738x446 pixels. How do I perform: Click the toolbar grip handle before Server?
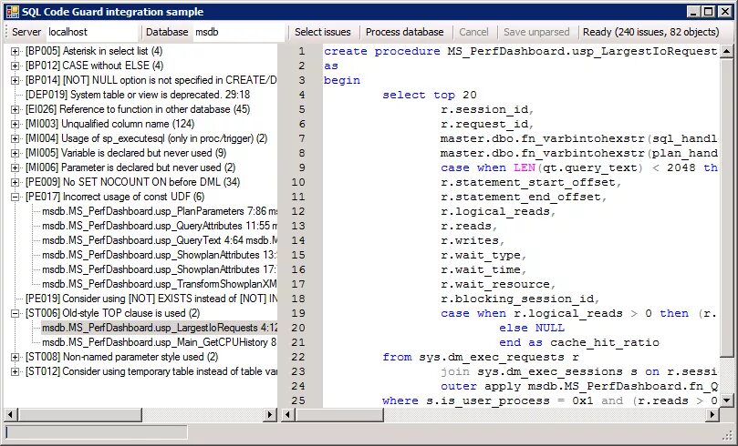(7, 32)
